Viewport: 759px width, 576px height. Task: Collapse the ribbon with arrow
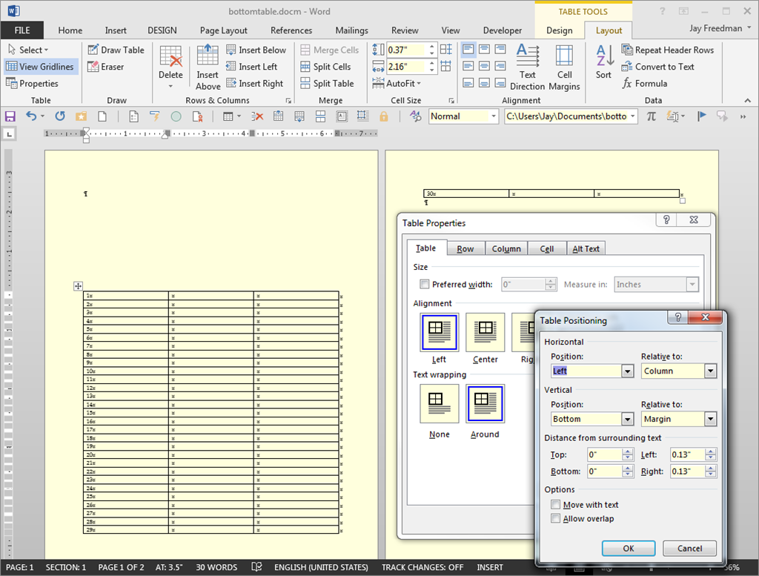pos(748,101)
